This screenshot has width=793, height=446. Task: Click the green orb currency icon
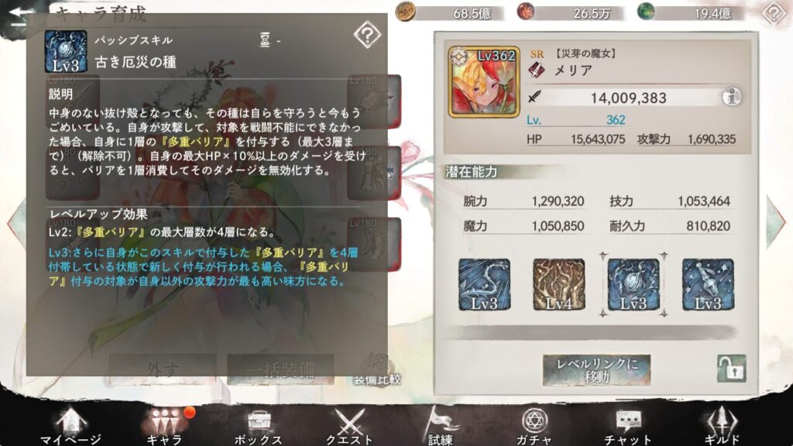pos(646,12)
